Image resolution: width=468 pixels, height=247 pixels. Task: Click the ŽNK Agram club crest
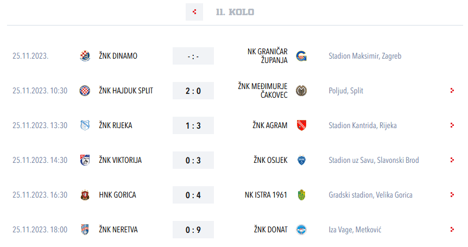click(301, 125)
